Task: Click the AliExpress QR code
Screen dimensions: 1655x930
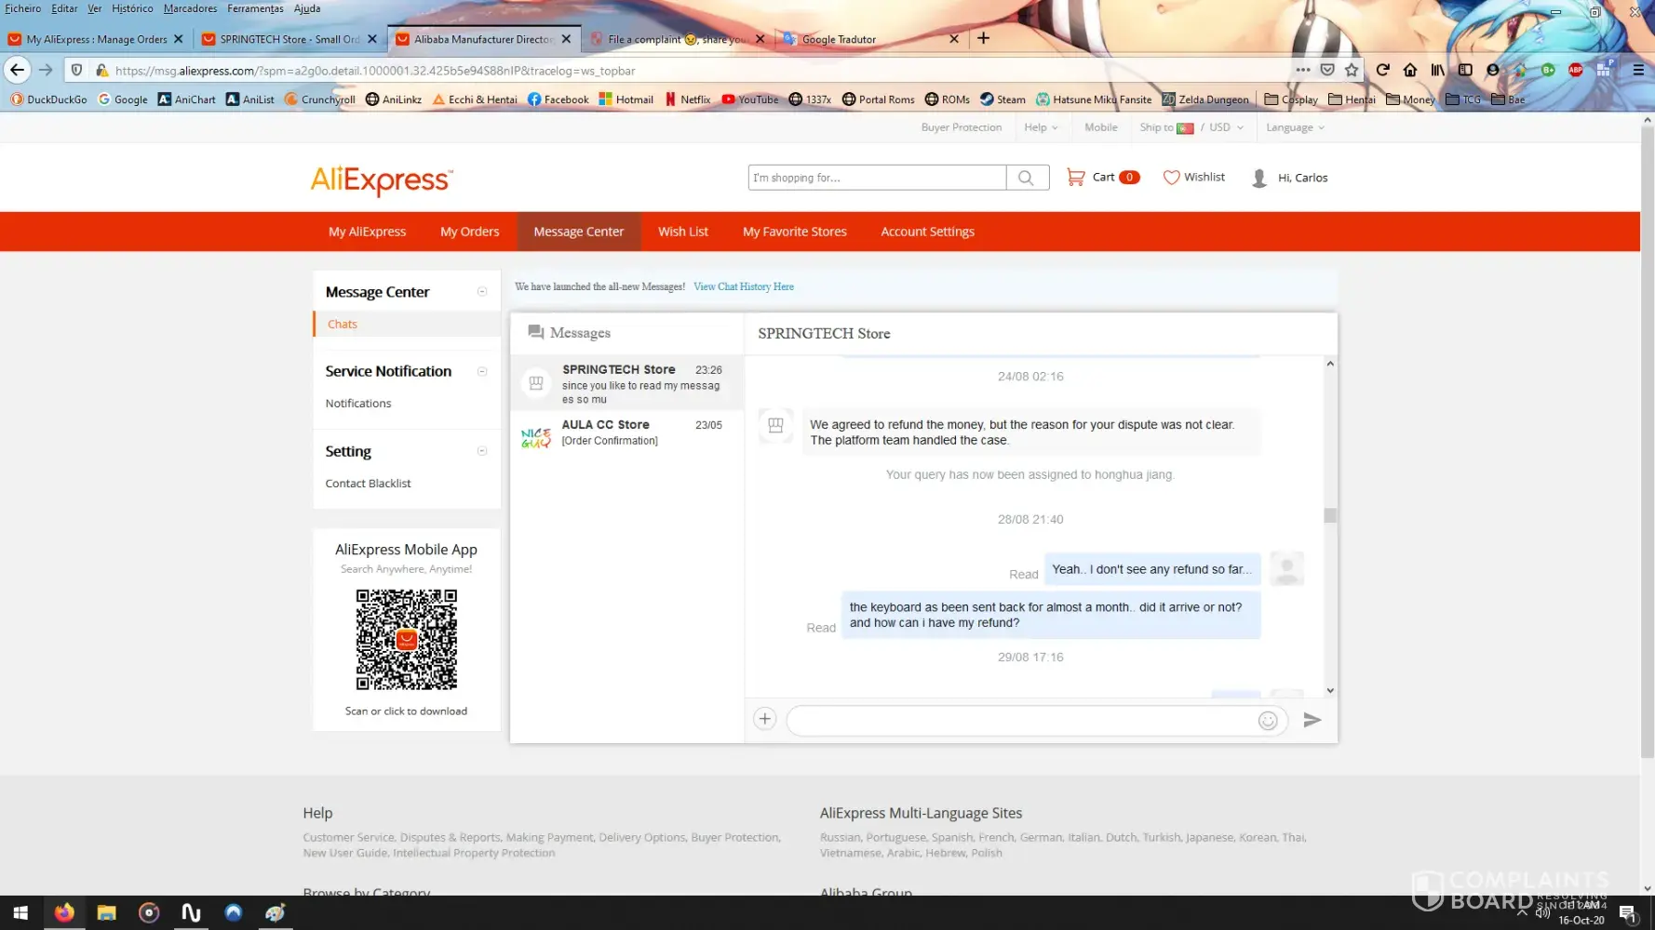Action: point(407,640)
